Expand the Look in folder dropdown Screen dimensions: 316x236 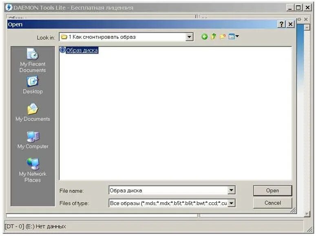189,37
